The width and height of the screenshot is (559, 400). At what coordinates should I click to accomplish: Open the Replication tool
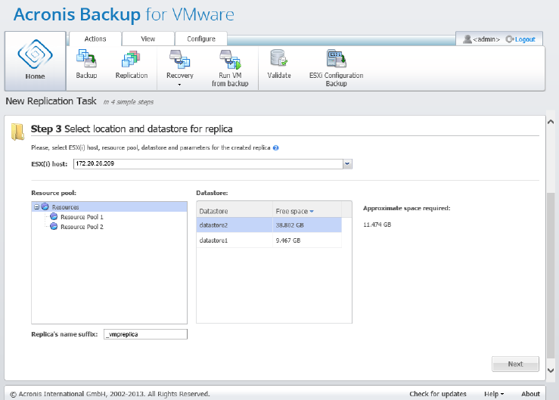131,60
